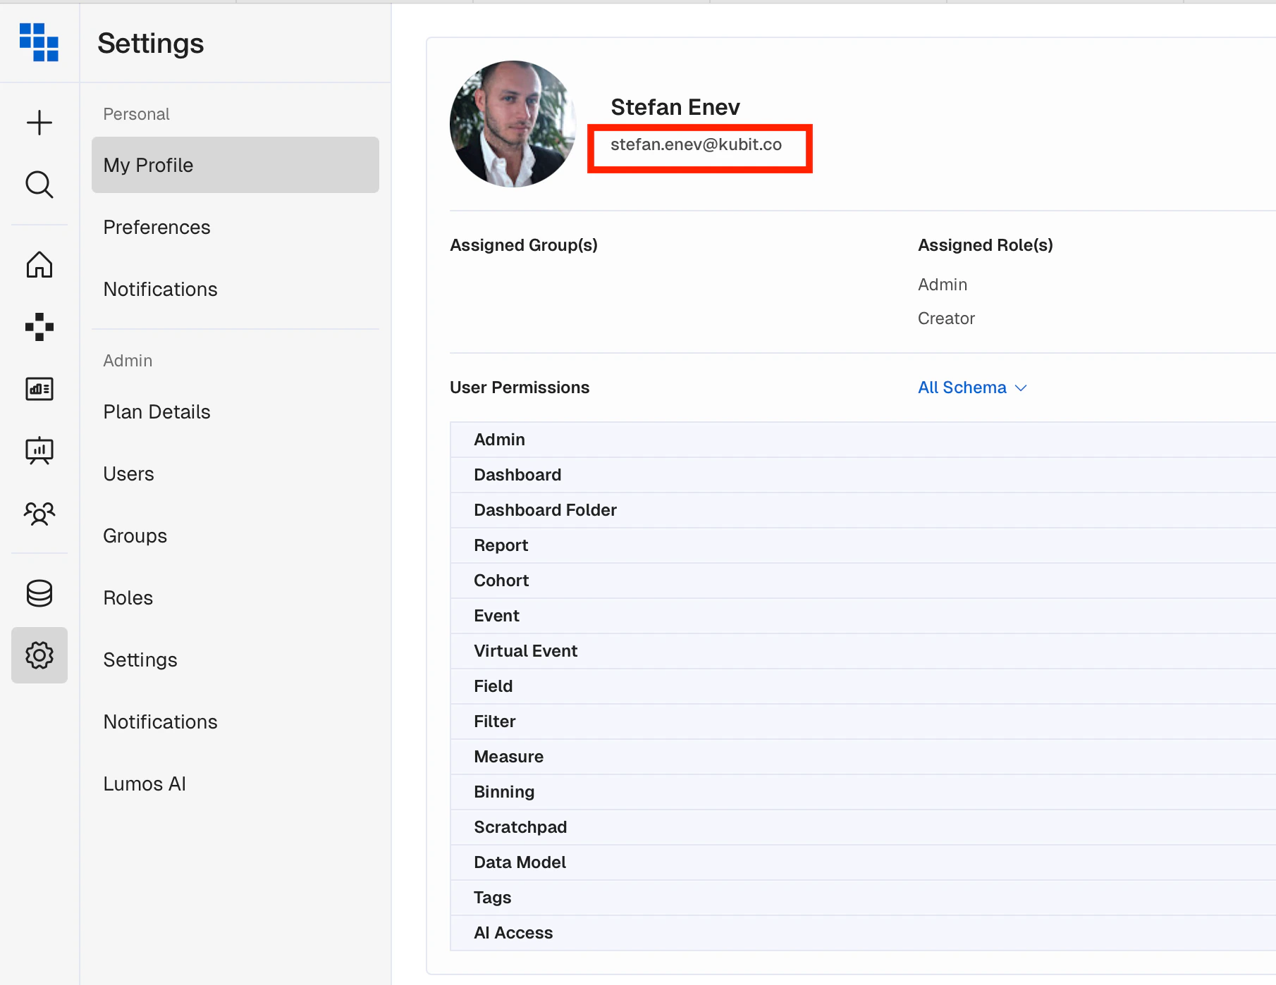
Task: Open Lumos AI settings
Action: [x=144, y=783]
